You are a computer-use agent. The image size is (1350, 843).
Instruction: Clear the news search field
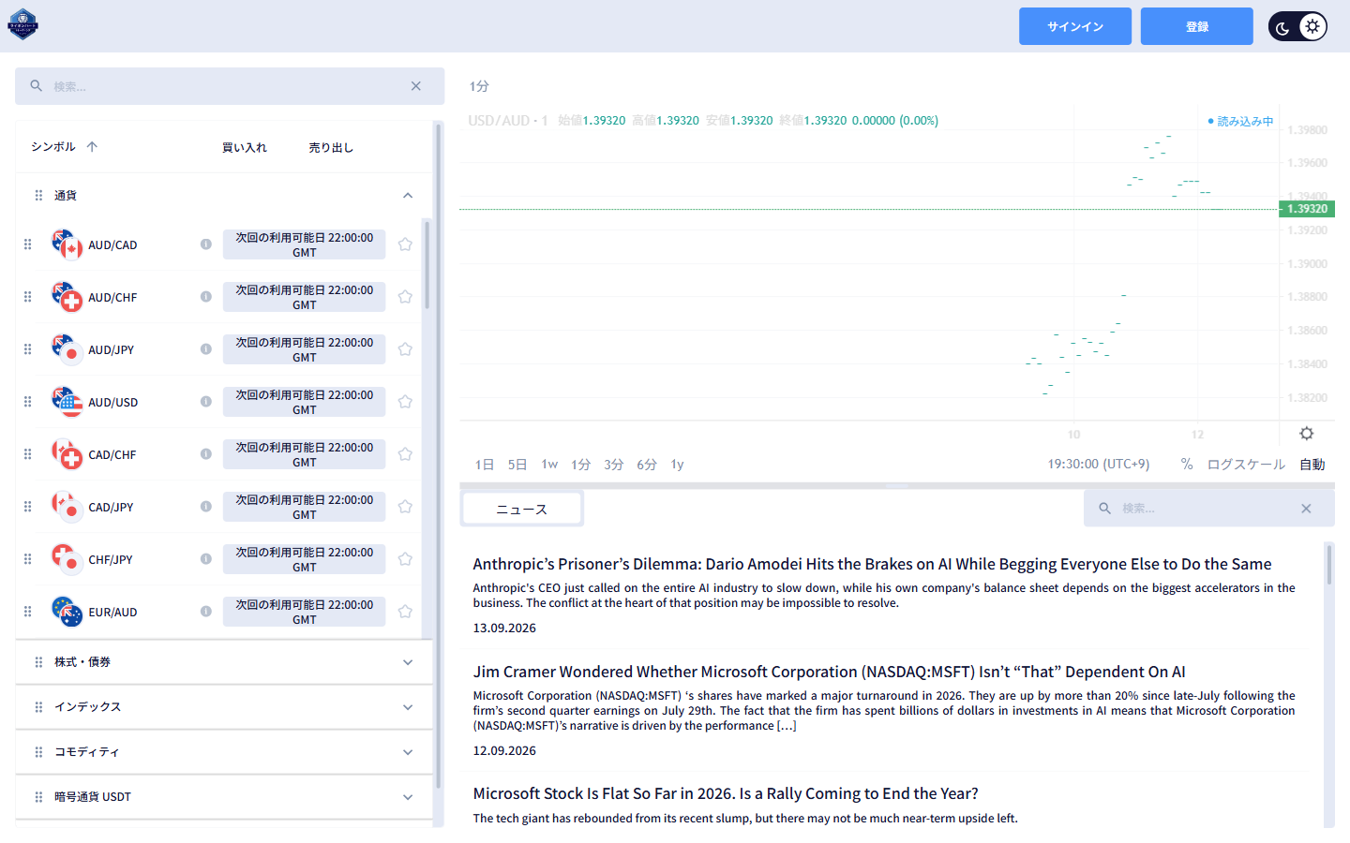pyautogui.click(x=1306, y=509)
